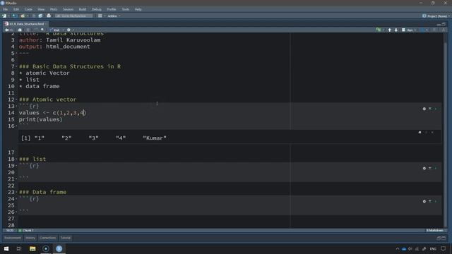Viewport: 452px width, 254px height.
Task: Open the document settings gear icon
Action: tap(69, 30)
